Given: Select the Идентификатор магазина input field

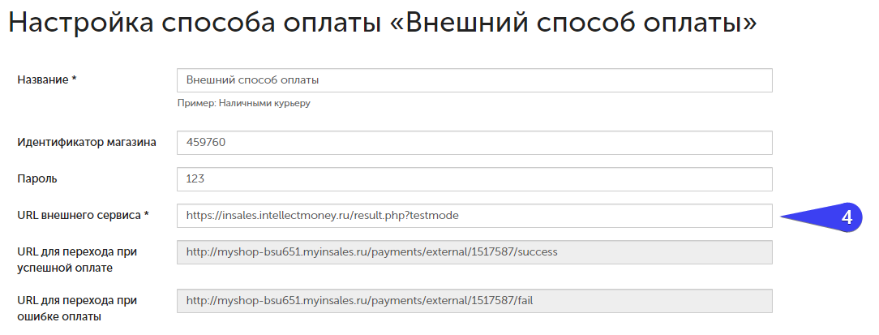Looking at the screenshot, I should click(x=474, y=143).
